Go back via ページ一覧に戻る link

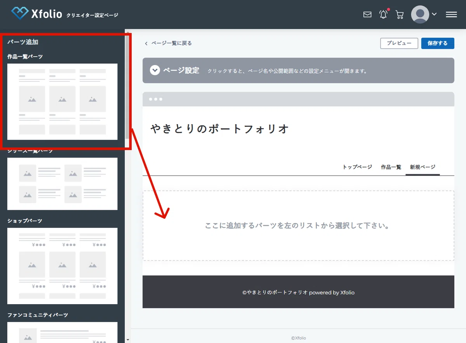(x=168, y=43)
